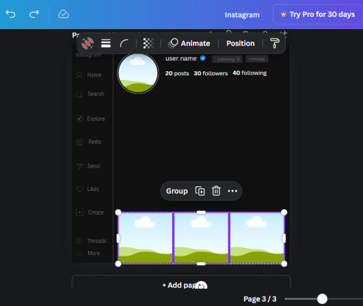363x306 pixels.
Task: Click the rotate handle below the selection
Action: click(201, 286)
